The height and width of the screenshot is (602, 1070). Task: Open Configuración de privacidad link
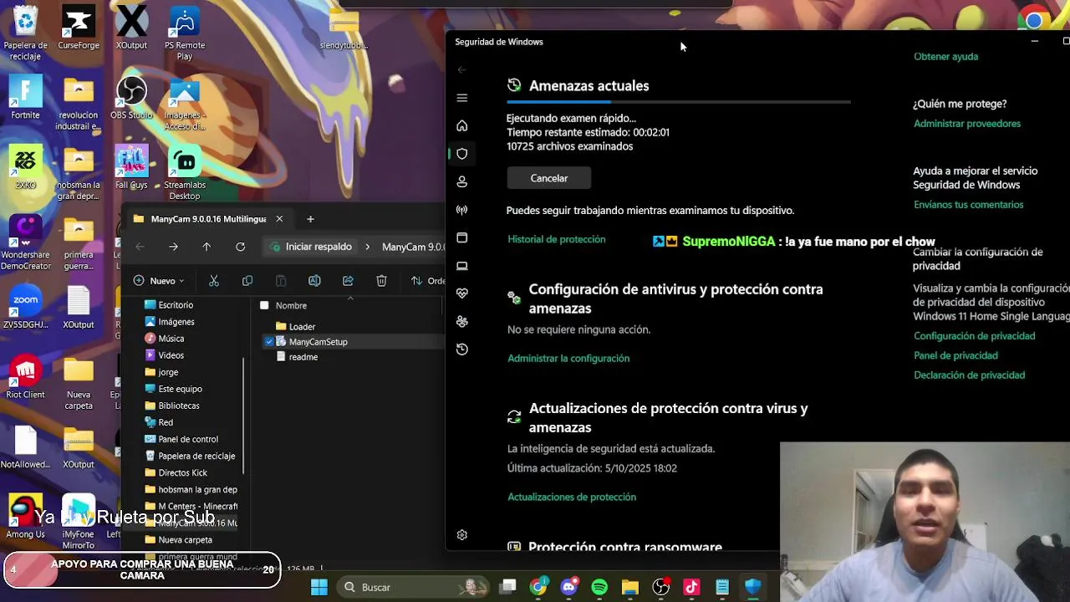pos(974,336)
